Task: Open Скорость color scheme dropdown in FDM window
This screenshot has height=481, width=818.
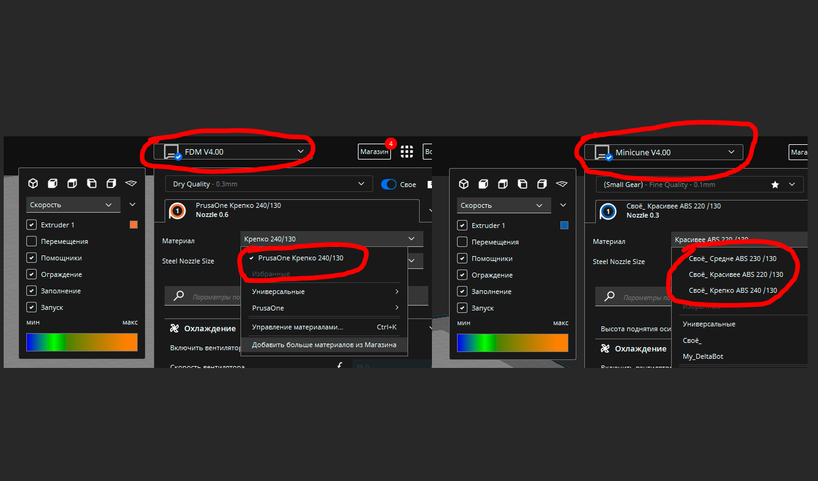Action: (72, 205)
